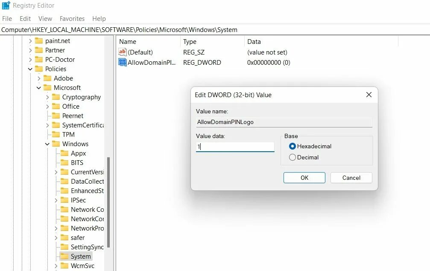Click the DataCollect folder icon
The image size is (430, 271).
click(x=64, y=181)
